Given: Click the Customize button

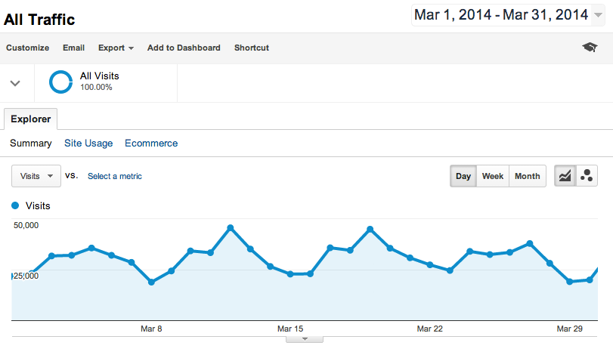Looking at the screenshot, I should 27,48.
